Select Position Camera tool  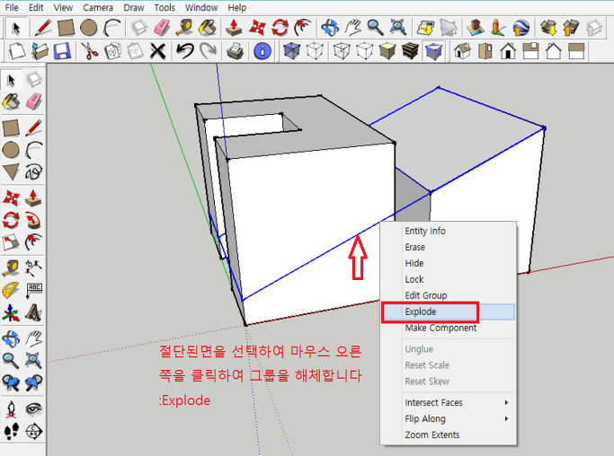(11, 409)
